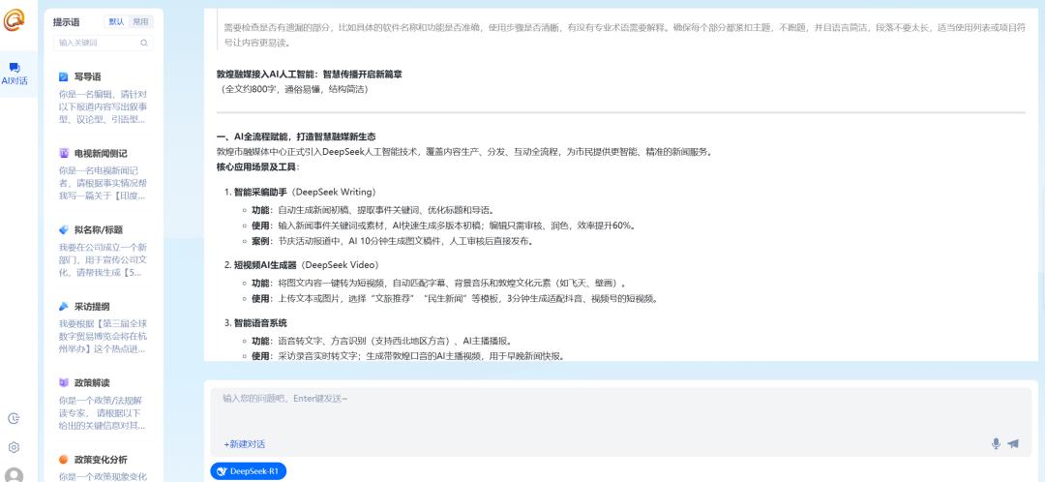Select the 电视新闻侧记 prompt title

coord(101,153)
